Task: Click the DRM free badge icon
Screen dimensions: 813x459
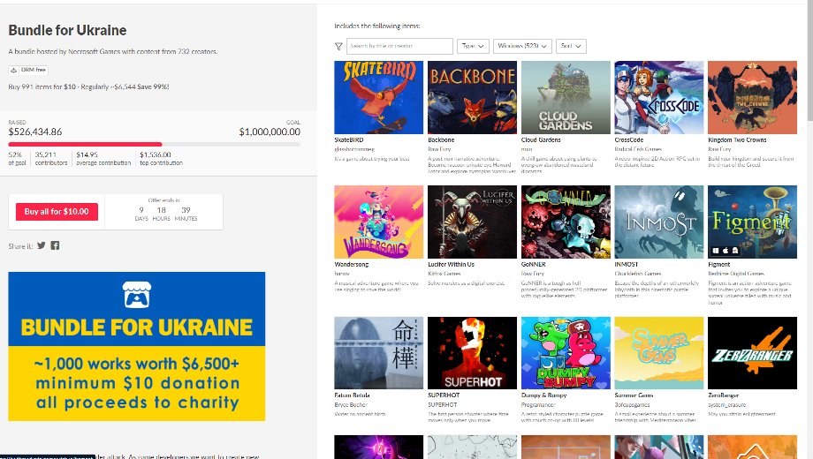Action: [14, 70]
